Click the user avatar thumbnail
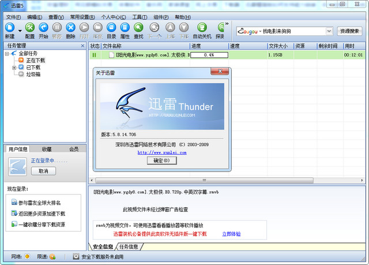Screen dimensions: 369x265 [x=18, y=166]
